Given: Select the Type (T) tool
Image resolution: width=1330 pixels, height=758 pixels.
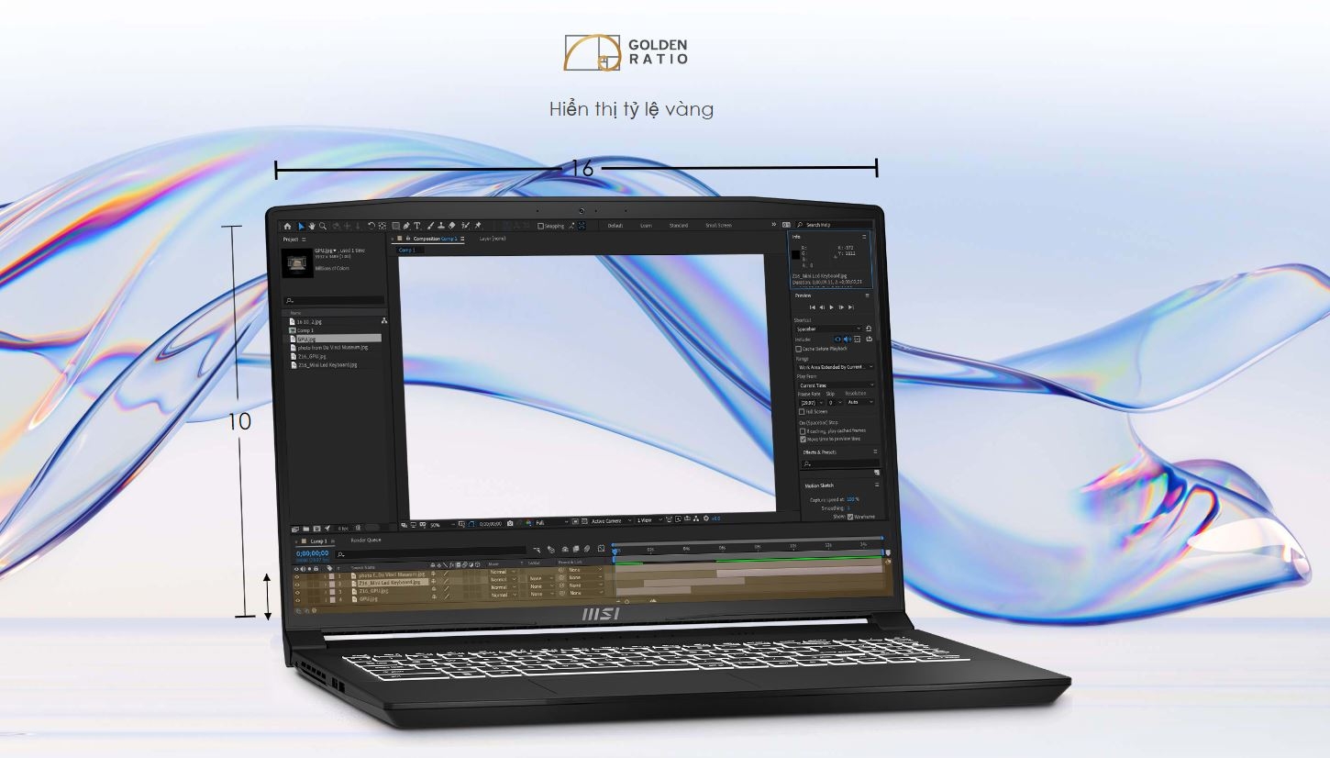Looking at the screenshot, I should pos(416,226).
